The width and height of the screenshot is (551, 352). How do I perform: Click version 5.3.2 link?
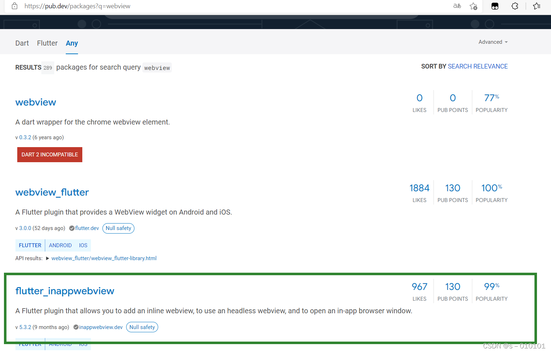(25, 327)
